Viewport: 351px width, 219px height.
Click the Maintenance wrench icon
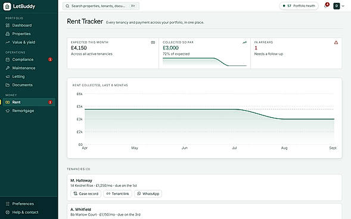click(8, 68)
